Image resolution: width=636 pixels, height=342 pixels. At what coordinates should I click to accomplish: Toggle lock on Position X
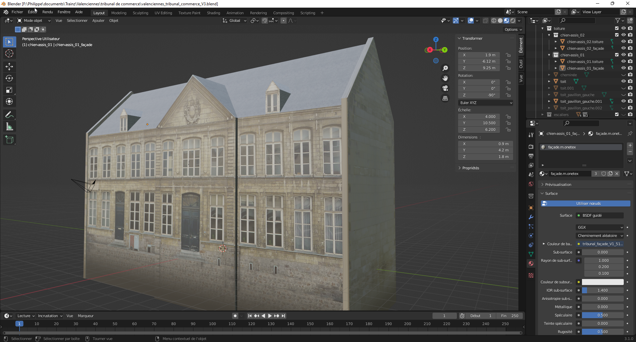click(x=508, y=55)
